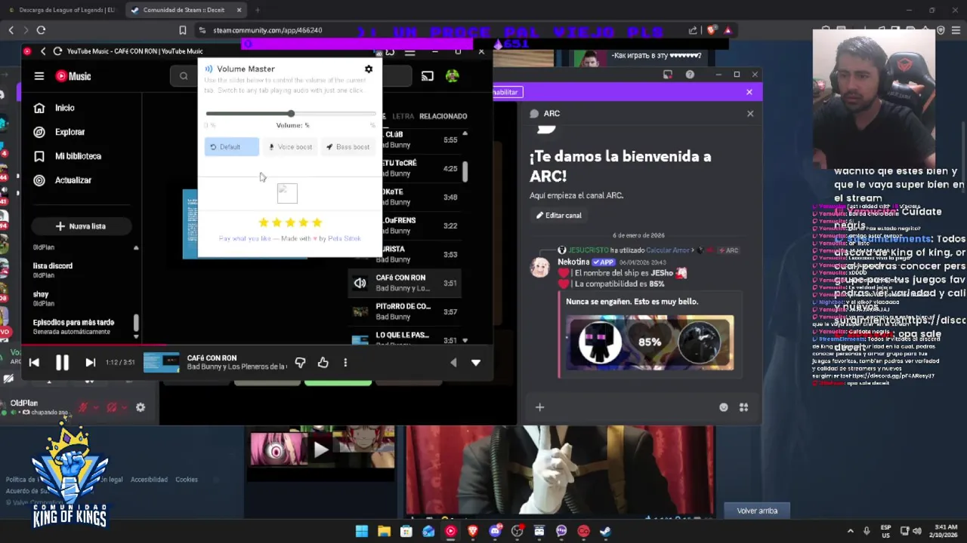Bookmark the Steam community page
The image size is (967, 543).
tap(182, 30)
